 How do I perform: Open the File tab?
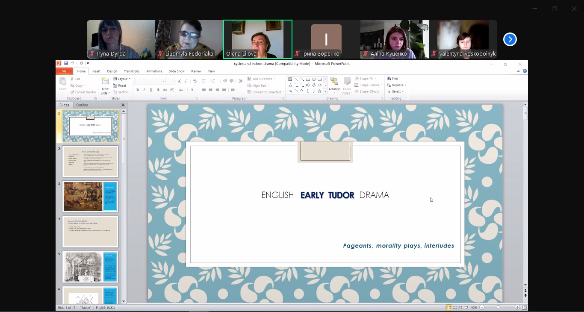coord(64,71)
